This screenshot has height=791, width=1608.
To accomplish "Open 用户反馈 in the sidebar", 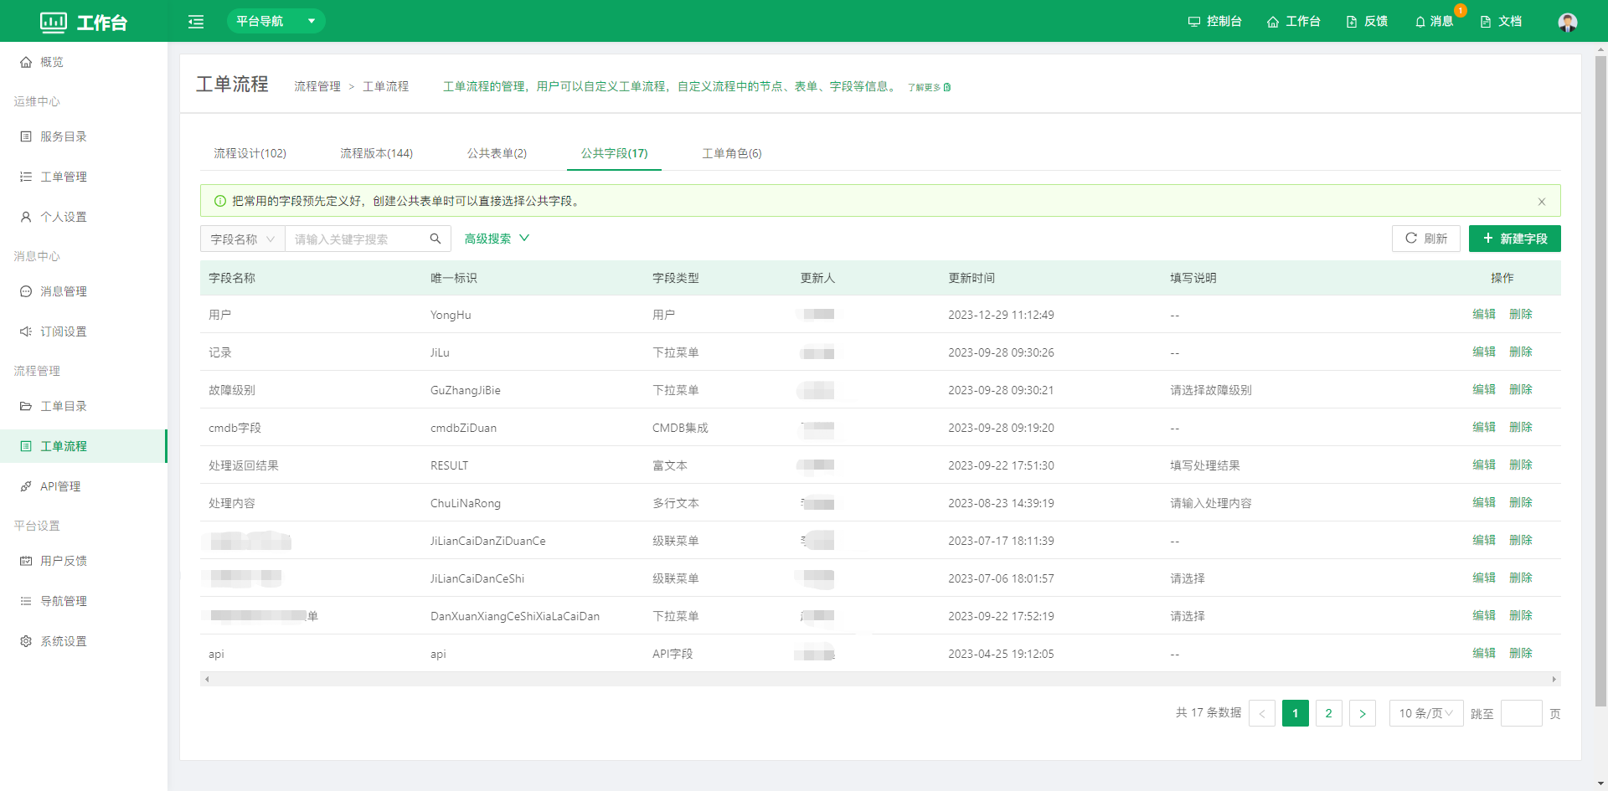I will tap(84, 561).
